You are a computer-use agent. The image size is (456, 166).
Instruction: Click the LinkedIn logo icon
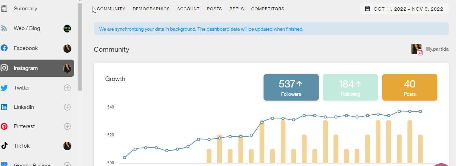click(4, 107)
